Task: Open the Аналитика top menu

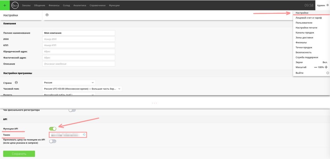Action: (79, 5)
